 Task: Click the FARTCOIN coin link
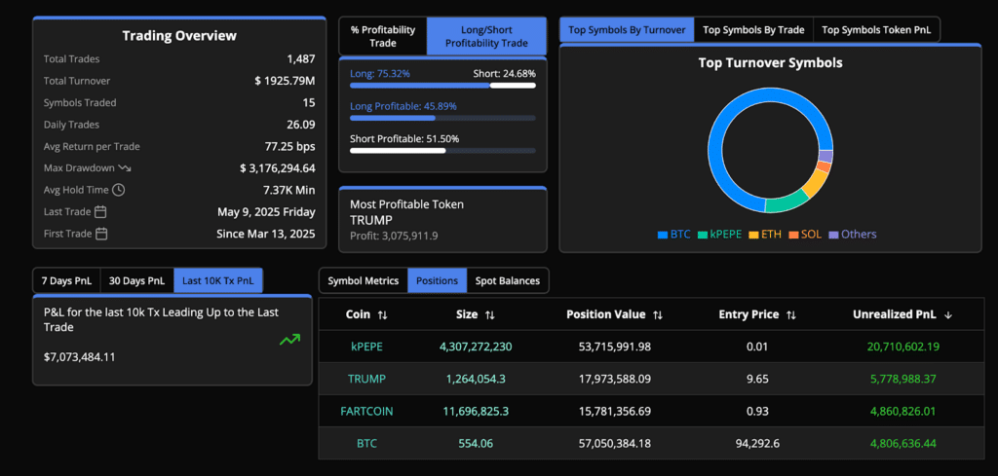pyautogui.click(x=366, y=411)
